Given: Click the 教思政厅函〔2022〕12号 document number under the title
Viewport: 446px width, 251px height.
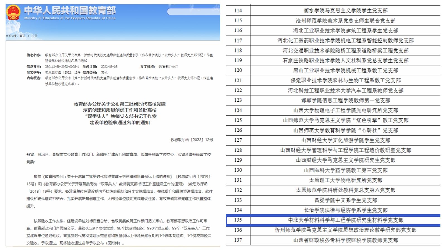Looking at the screenshot, I should coord(192,140).
